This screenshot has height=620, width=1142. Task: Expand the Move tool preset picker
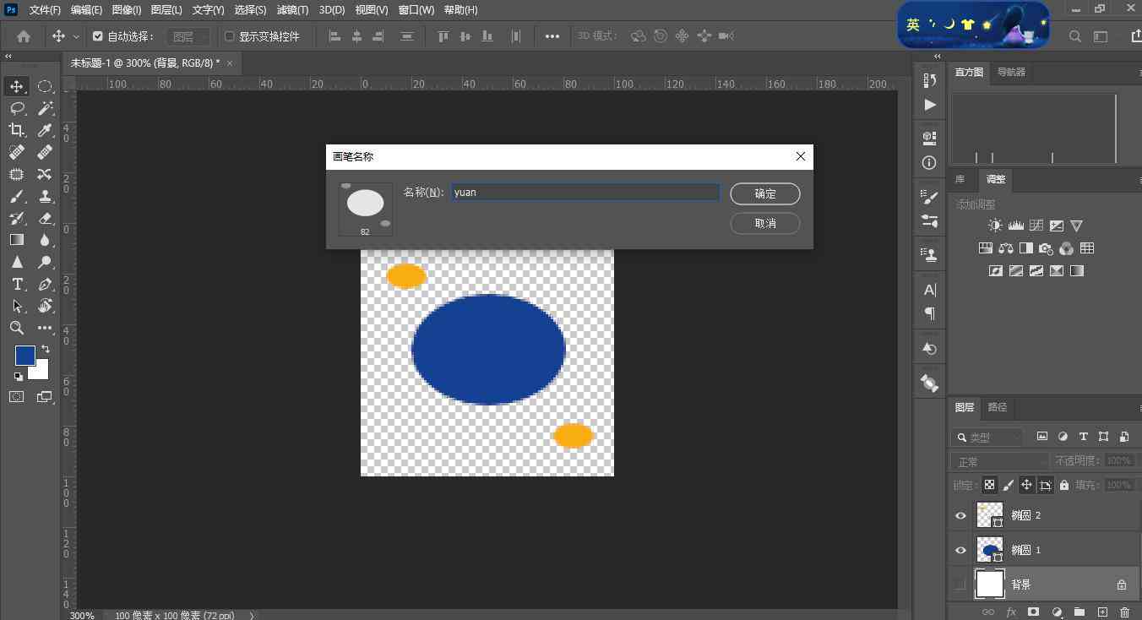click(76, 36)
